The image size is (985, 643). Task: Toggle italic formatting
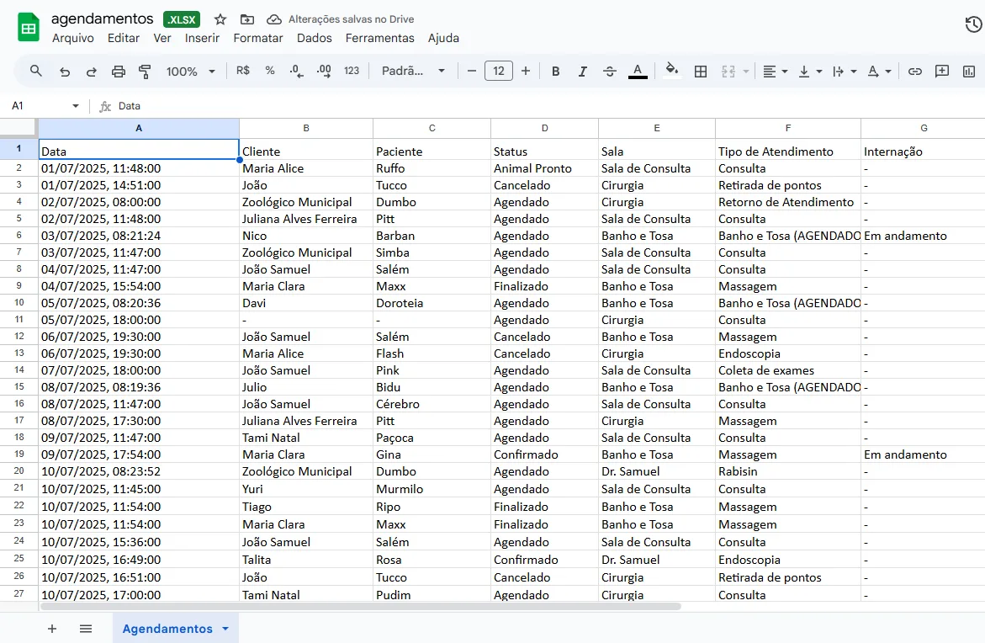coord(582,72)
